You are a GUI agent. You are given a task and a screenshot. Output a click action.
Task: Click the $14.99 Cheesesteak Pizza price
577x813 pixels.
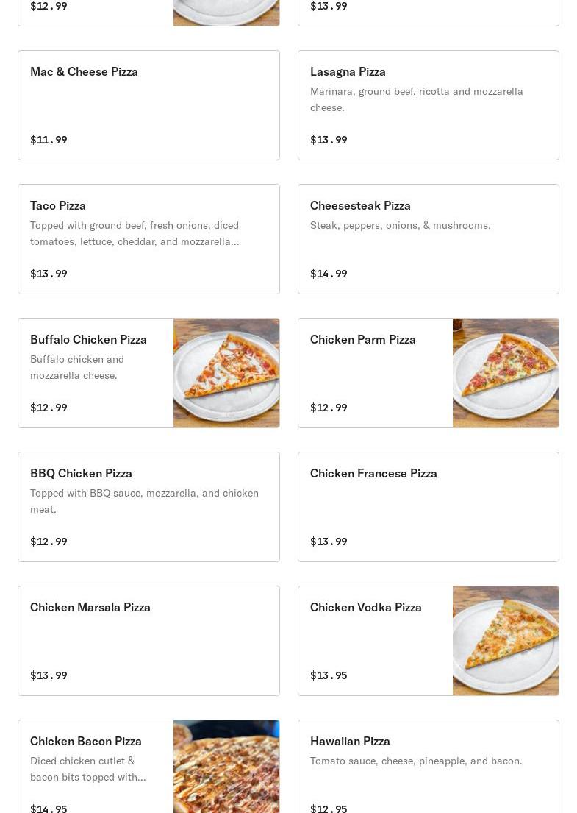[329, 274]
